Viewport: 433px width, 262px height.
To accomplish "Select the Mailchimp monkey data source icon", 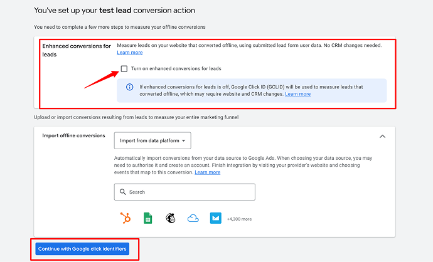I will [171, 218].
